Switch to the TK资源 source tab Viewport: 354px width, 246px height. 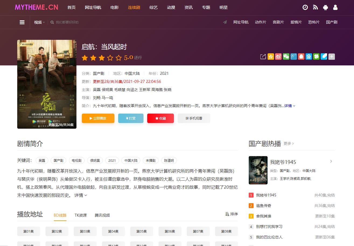80,215
